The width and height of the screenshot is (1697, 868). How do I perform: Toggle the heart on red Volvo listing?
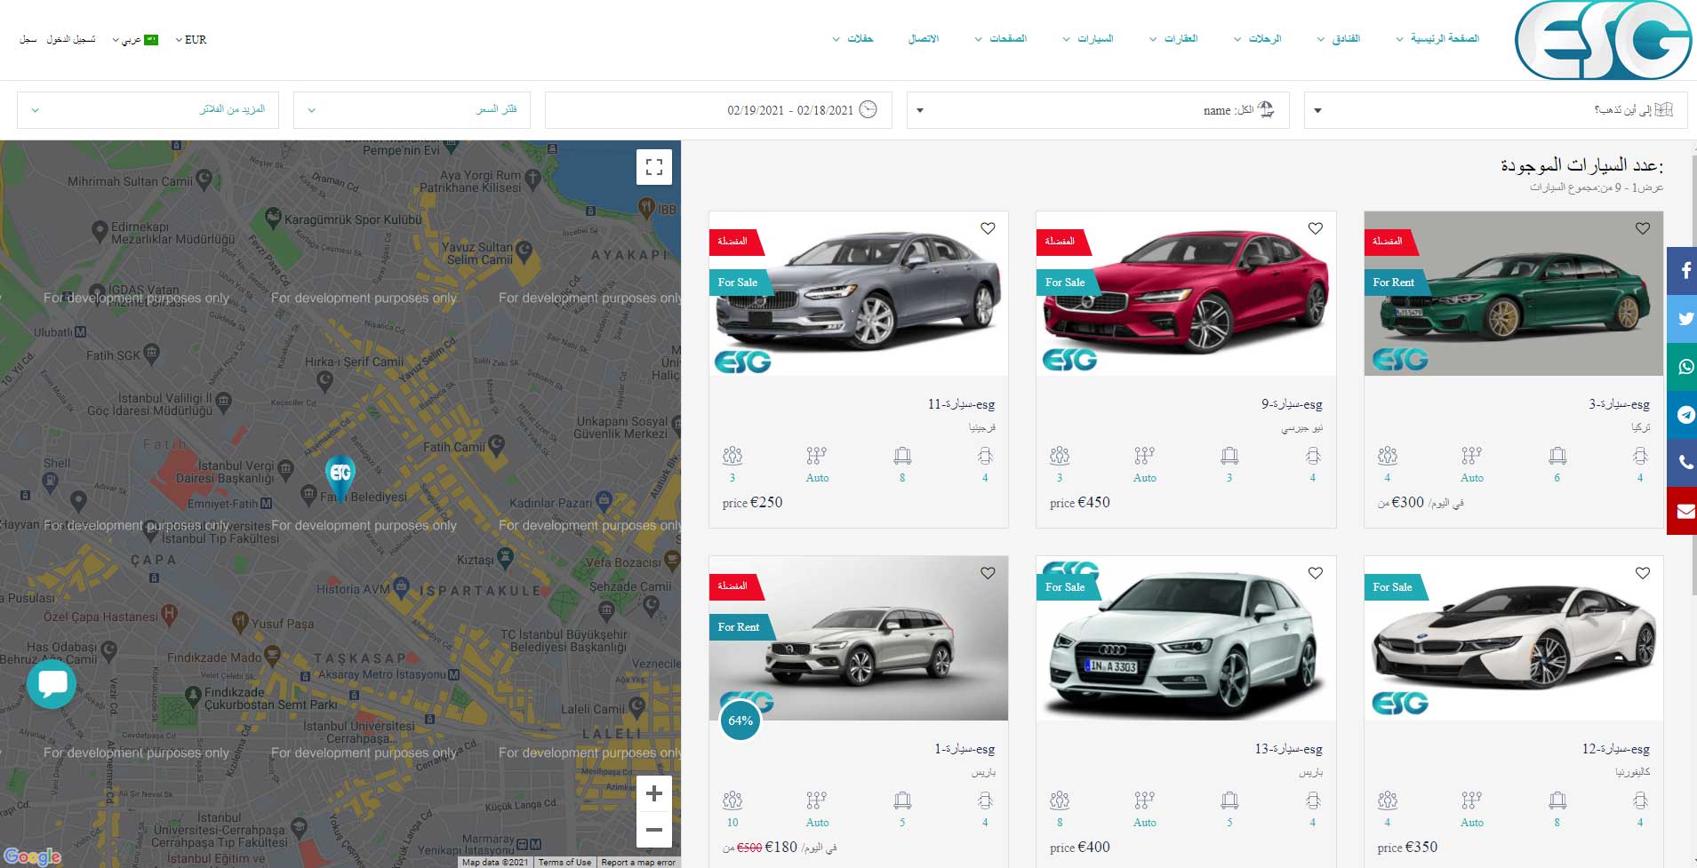click(1315, 228)
